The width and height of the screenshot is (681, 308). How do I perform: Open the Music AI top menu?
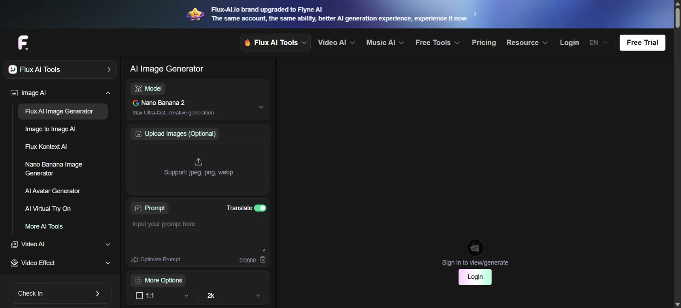[x=385, y=43]
